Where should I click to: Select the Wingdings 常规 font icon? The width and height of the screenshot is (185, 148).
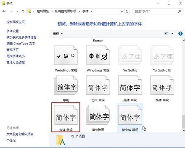pos(98,55)
